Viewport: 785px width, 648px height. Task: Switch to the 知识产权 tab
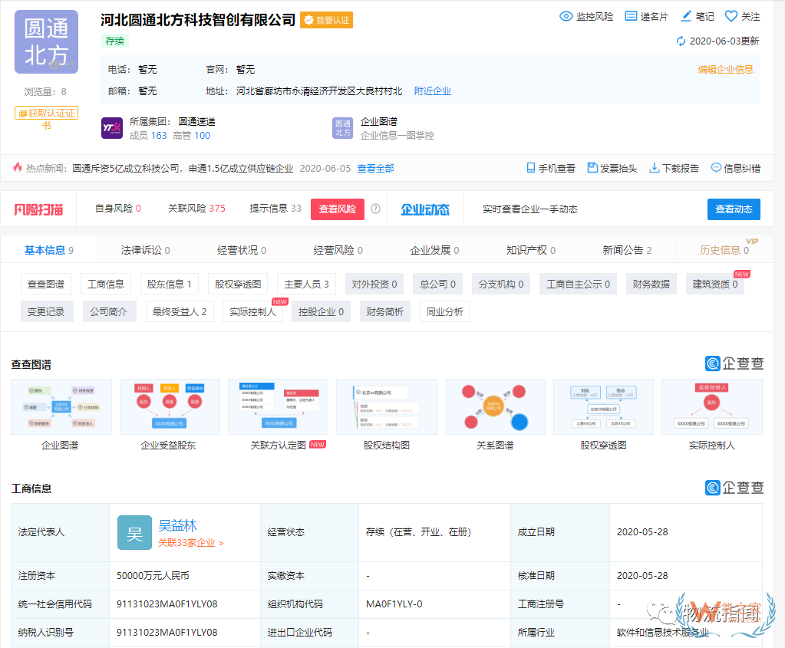click(x=531, y=250)
